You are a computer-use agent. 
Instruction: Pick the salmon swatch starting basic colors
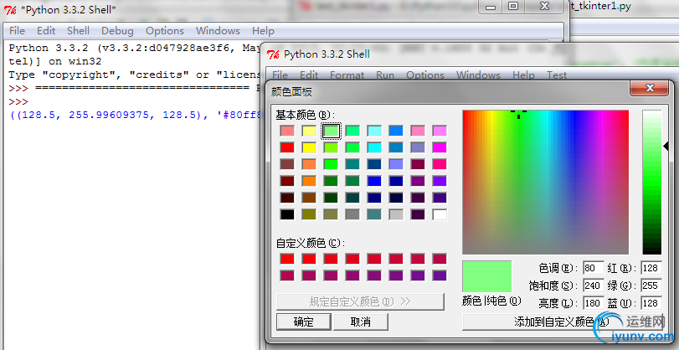pyautogui.click(x=287, y=131)
